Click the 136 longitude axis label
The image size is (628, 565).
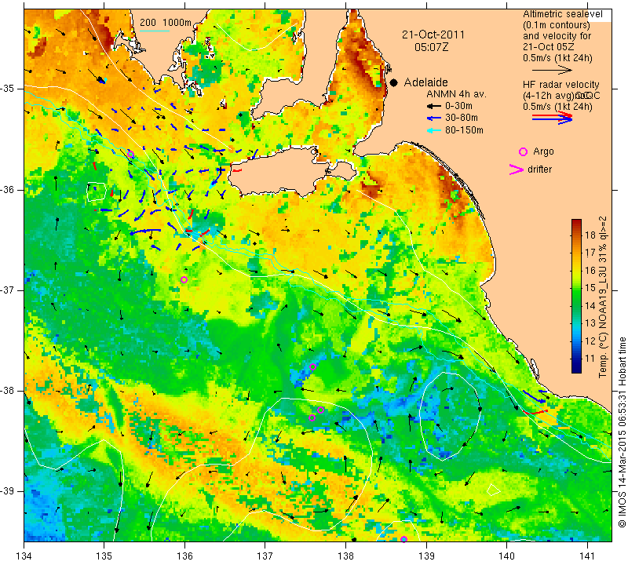(x=184, y=556)
